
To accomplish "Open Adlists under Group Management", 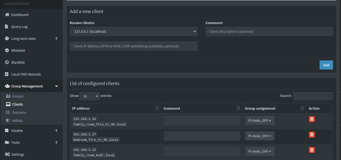I will coord(17,120).
